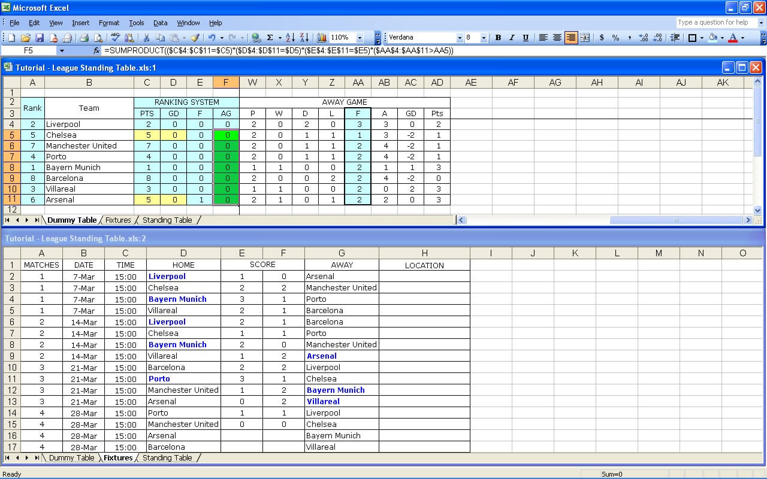Activate the Format Painter brush

pos(195,38)
